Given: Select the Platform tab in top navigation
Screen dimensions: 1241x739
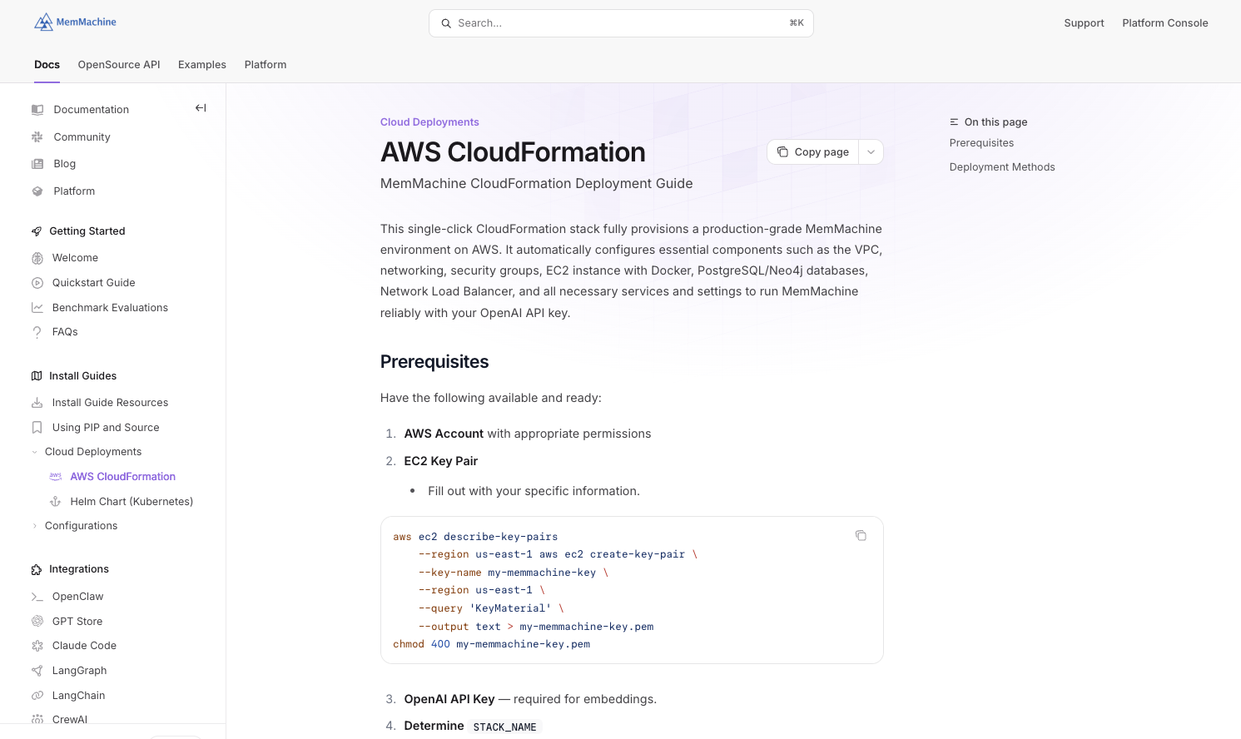Looking at the screenshot, I should click(266, 65).
